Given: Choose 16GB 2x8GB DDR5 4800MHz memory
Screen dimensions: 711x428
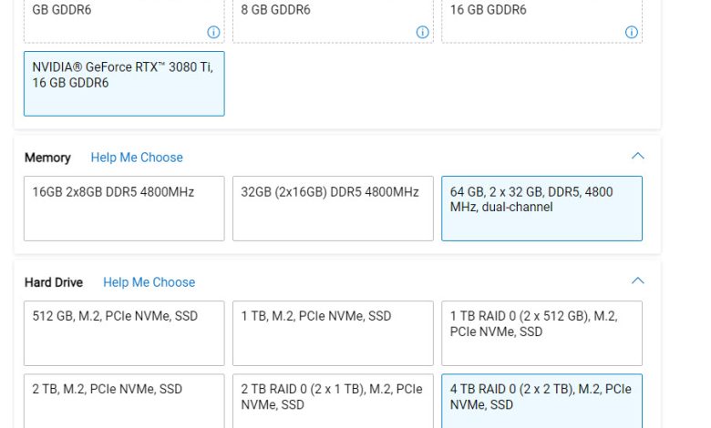Looking at the screenshot, I should pos(124,209).
